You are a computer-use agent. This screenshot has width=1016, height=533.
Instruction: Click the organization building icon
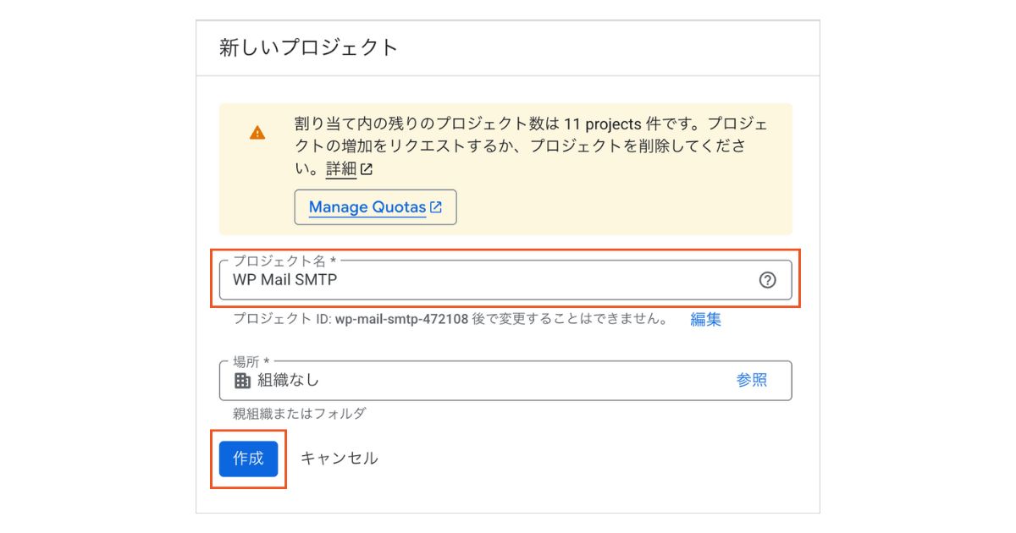[x=242, y=381]
